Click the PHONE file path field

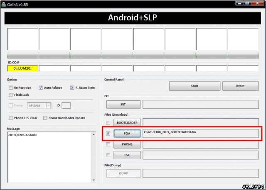click(x=201, y=144)
